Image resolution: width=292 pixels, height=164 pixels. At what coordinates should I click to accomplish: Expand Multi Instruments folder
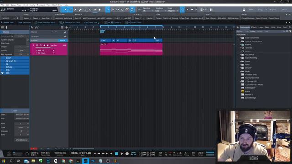coord(240,38)
